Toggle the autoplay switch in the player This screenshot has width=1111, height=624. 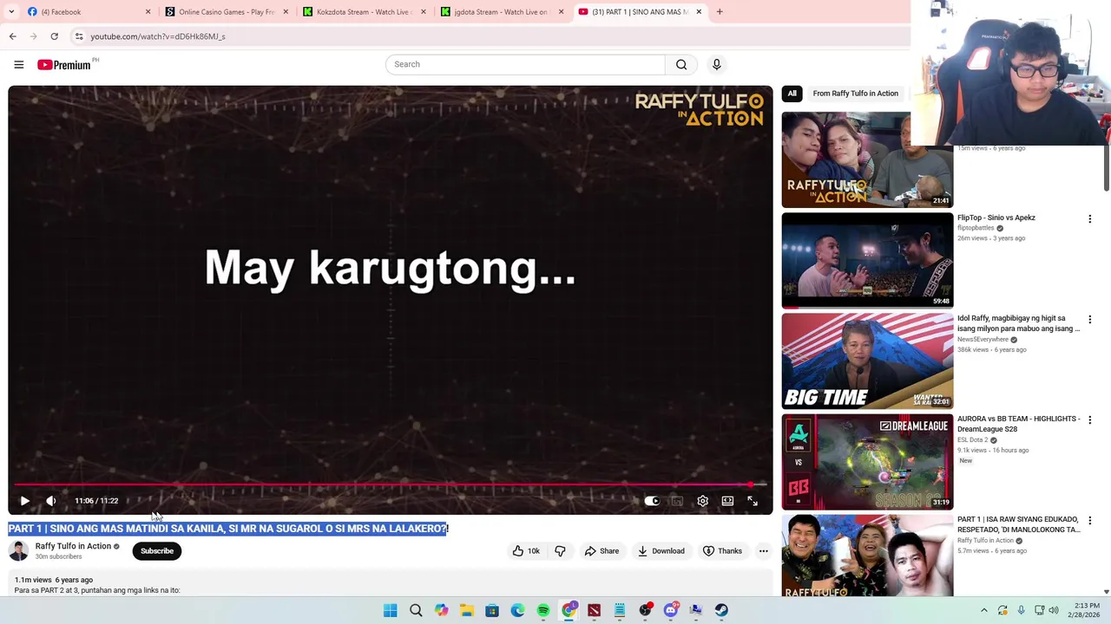click(652, 501)
